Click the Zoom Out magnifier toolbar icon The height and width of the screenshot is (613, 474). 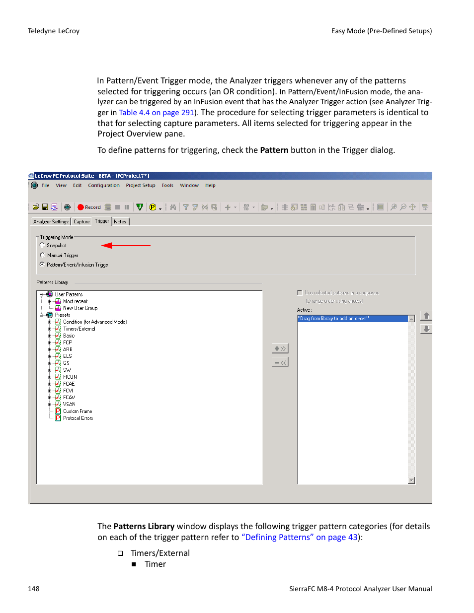[x=403, y=207]
